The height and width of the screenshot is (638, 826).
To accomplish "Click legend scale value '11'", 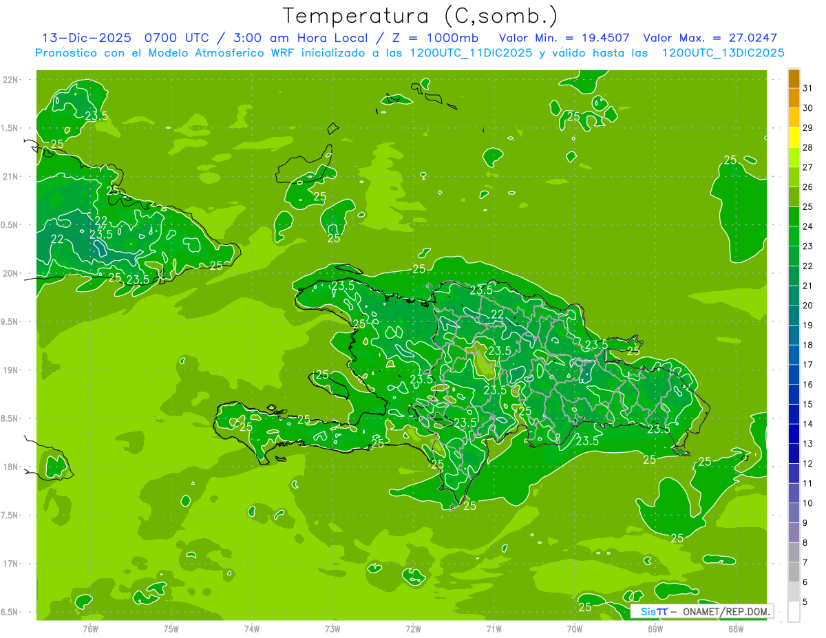I will click(x=808, y=483).
